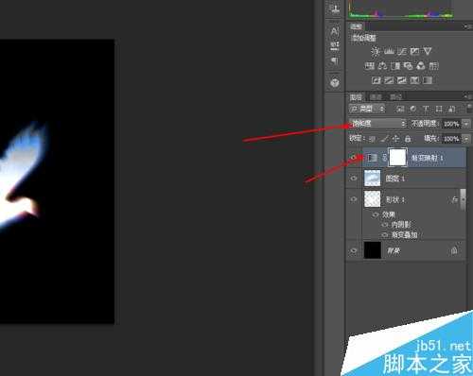
Task: Select the 调整 panel tab
Action: tap(357, 26)
